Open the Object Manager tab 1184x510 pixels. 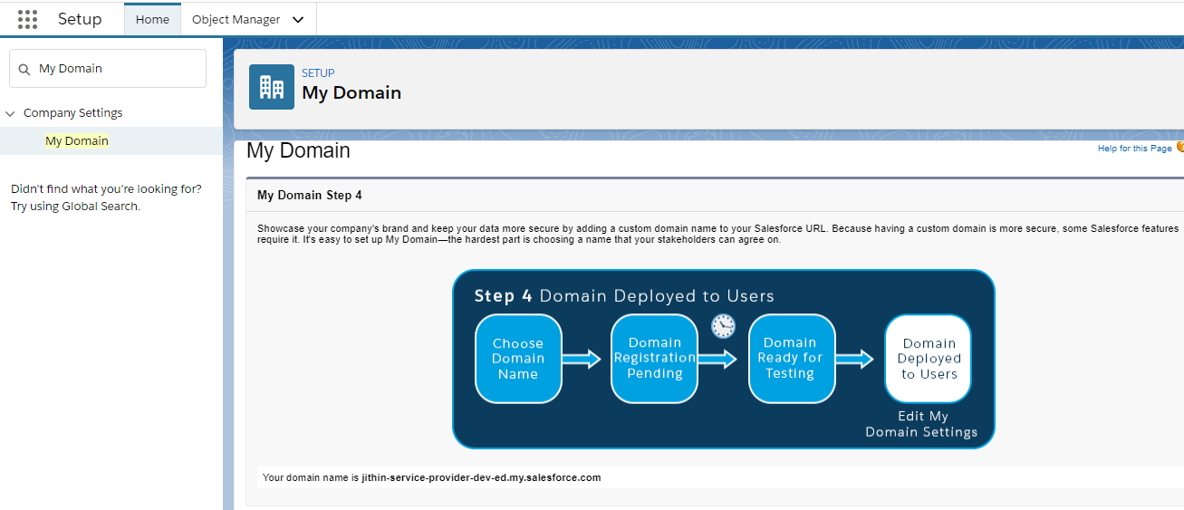pyautogui.click(x=236, y=19)
